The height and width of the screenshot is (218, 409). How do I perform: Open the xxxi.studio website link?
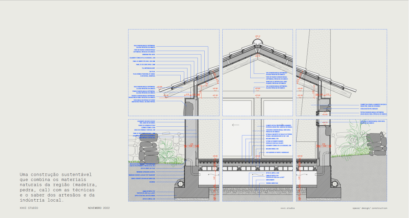tap(287, 208)
